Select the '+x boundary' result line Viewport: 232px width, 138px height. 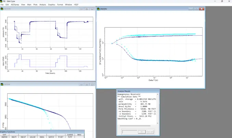(x=137, y=111)
